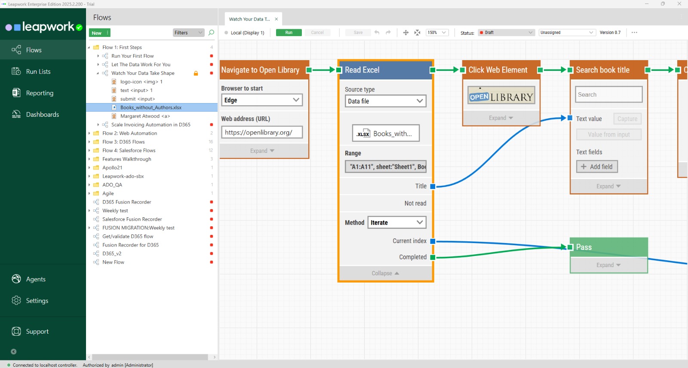Viewport: 688px width, 368px height.
Task: Click the pan canvas cross-arrows icon
Action: point(405,33)
